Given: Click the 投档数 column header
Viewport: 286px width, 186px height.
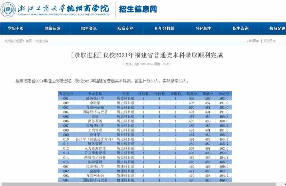Looking at the screenshot, I should (159, 94).
